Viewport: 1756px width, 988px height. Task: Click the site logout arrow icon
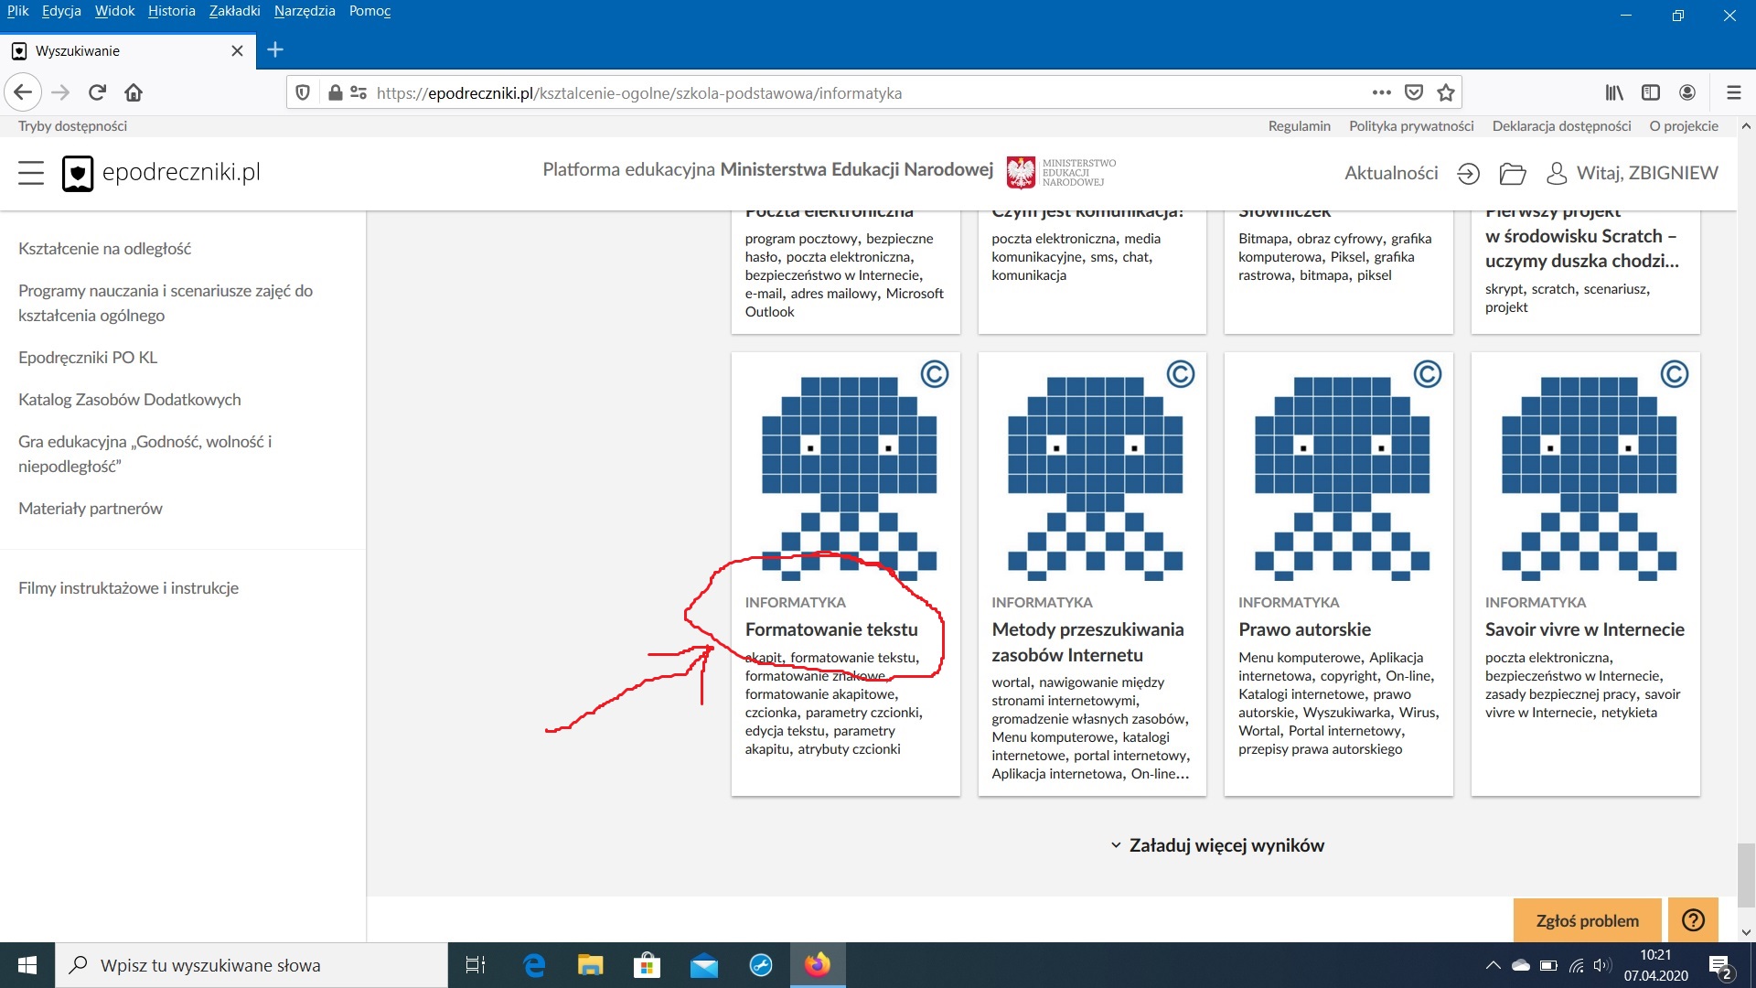pyautogui.click(x=1468, y=173)
